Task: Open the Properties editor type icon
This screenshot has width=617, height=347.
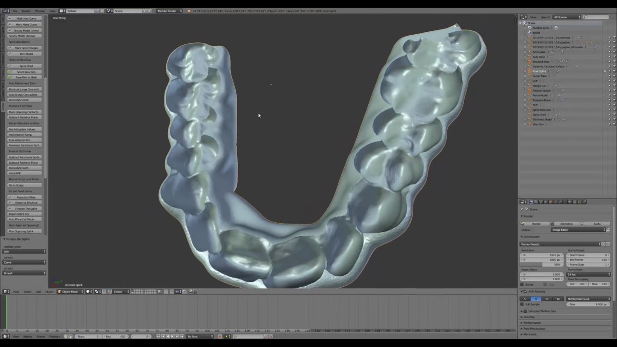Action: [x=523, y=202]
